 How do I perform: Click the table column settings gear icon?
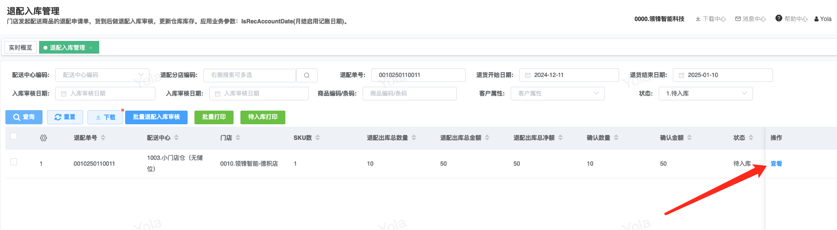43,138
